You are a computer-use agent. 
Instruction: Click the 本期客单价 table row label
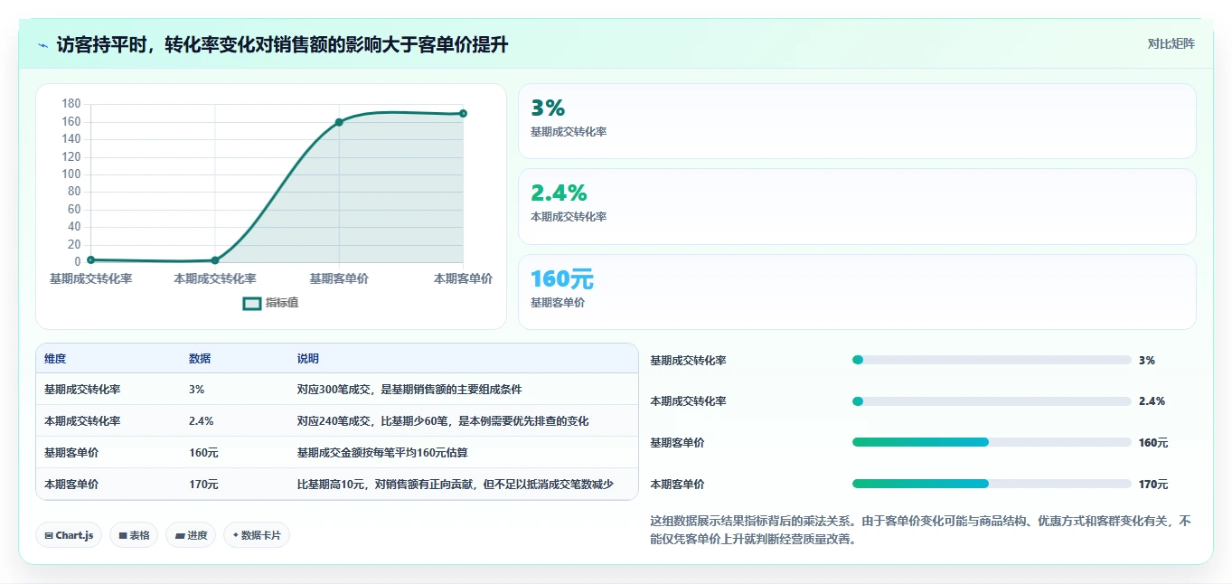coord(71,485)
